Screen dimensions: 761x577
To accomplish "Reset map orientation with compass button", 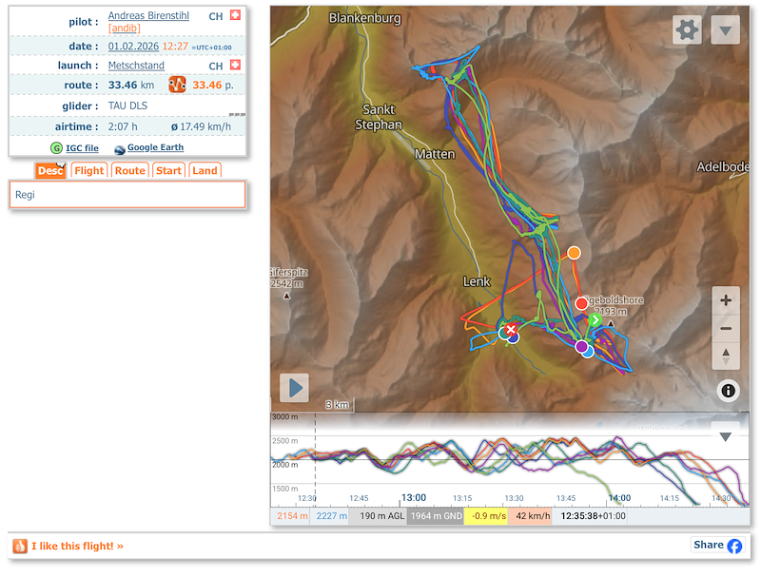I will click(726, 356).
